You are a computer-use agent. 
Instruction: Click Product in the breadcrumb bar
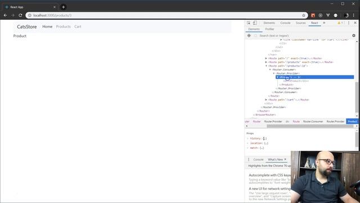point(352,122)
